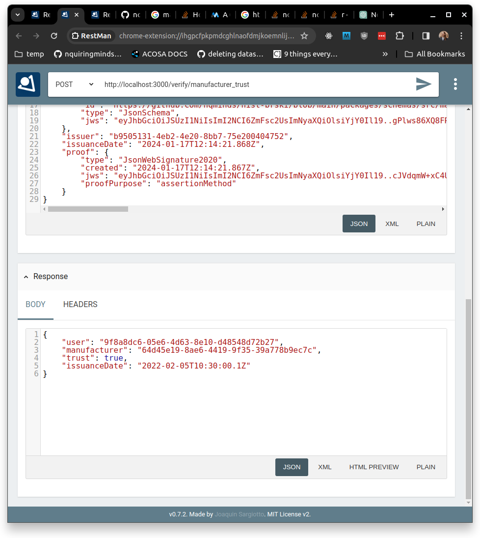Click the RestMan logo icon
The image size is (480, 538).
pos(28,84)
